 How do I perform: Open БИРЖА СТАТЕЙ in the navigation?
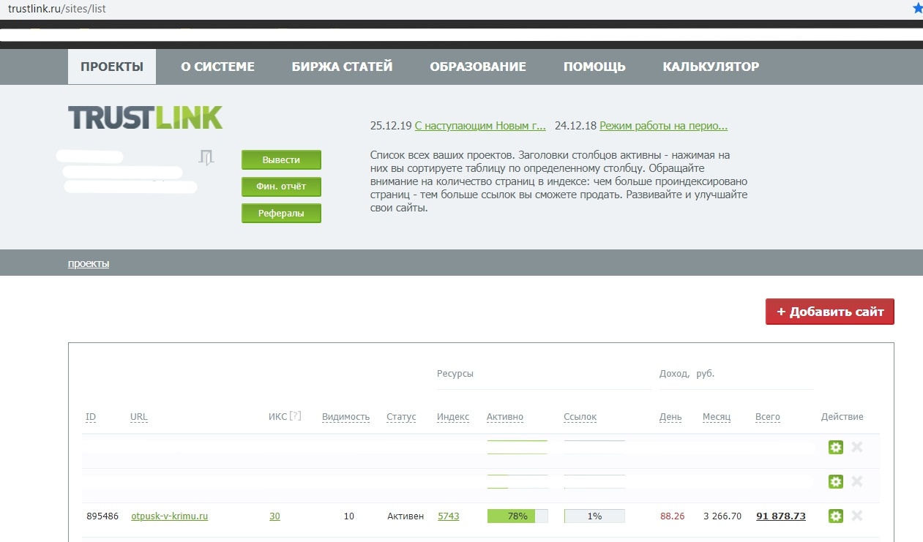pos(342,67)
